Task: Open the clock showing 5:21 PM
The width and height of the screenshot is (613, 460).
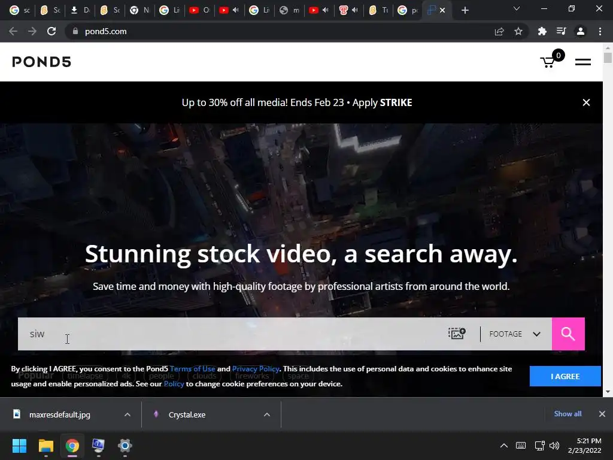Action: coord(585,446)
